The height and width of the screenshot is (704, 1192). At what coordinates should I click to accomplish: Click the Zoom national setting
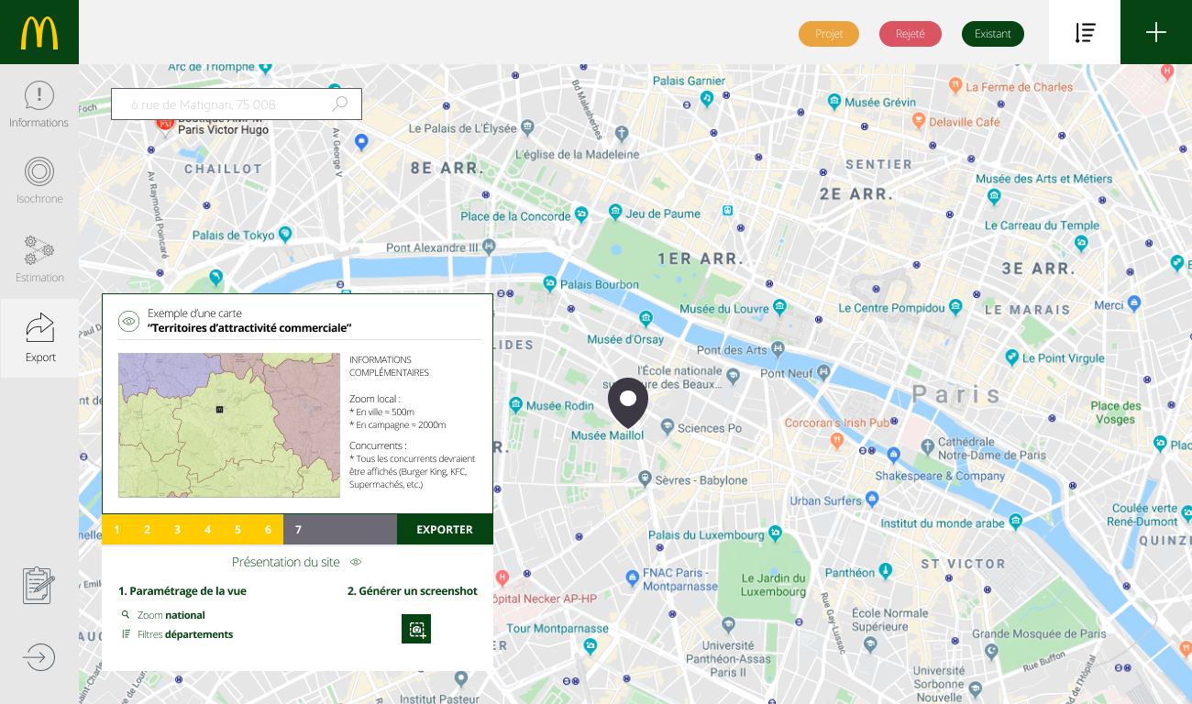[163, 615]
